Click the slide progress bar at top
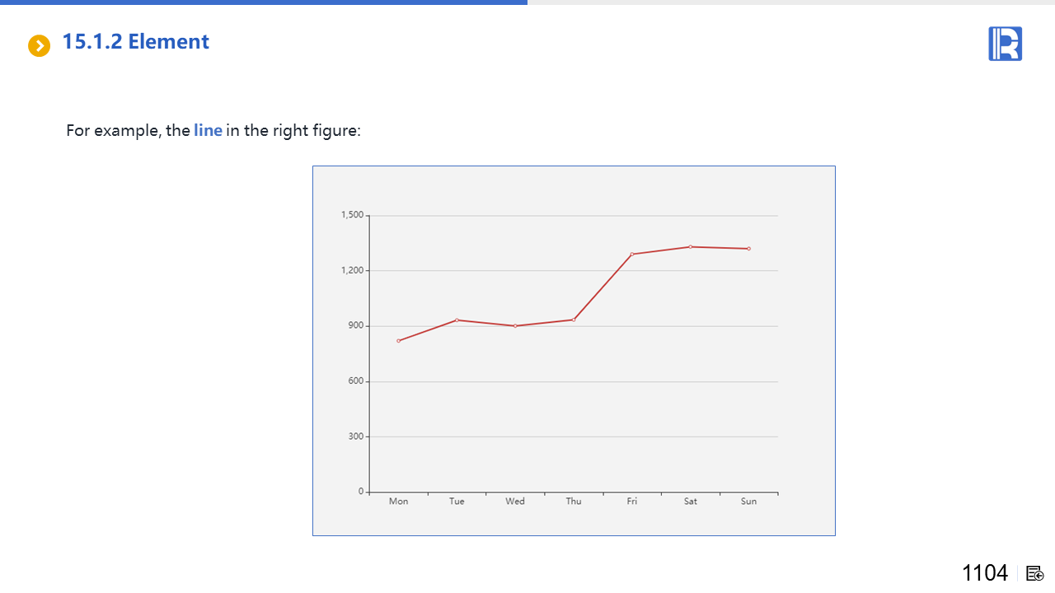This screenshot has height=593, width=1055. 264,2
